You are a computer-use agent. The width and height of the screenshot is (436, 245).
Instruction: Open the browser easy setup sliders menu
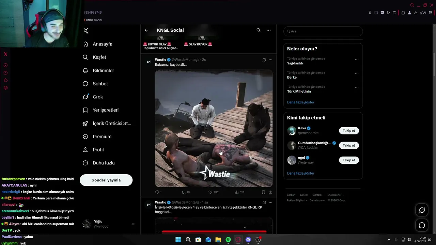(x=431, y=13)
